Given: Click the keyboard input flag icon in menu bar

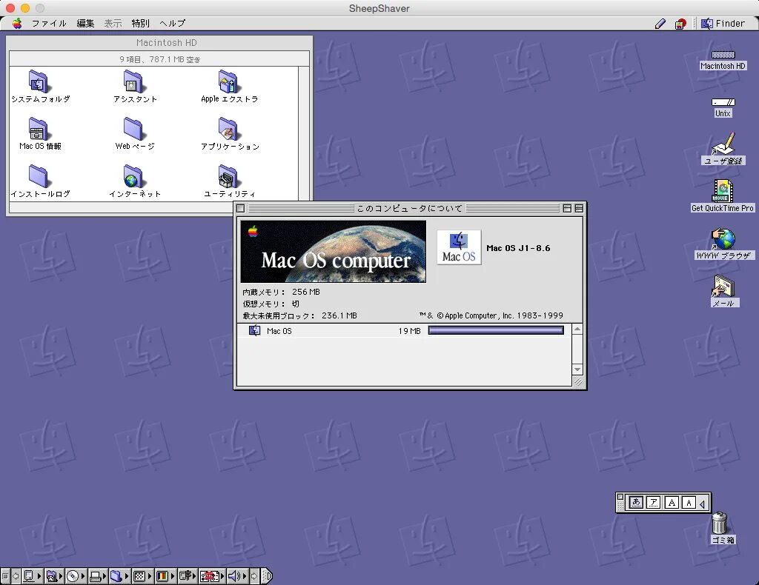Looking at the screenshot, I should click(x=680, y=24).
